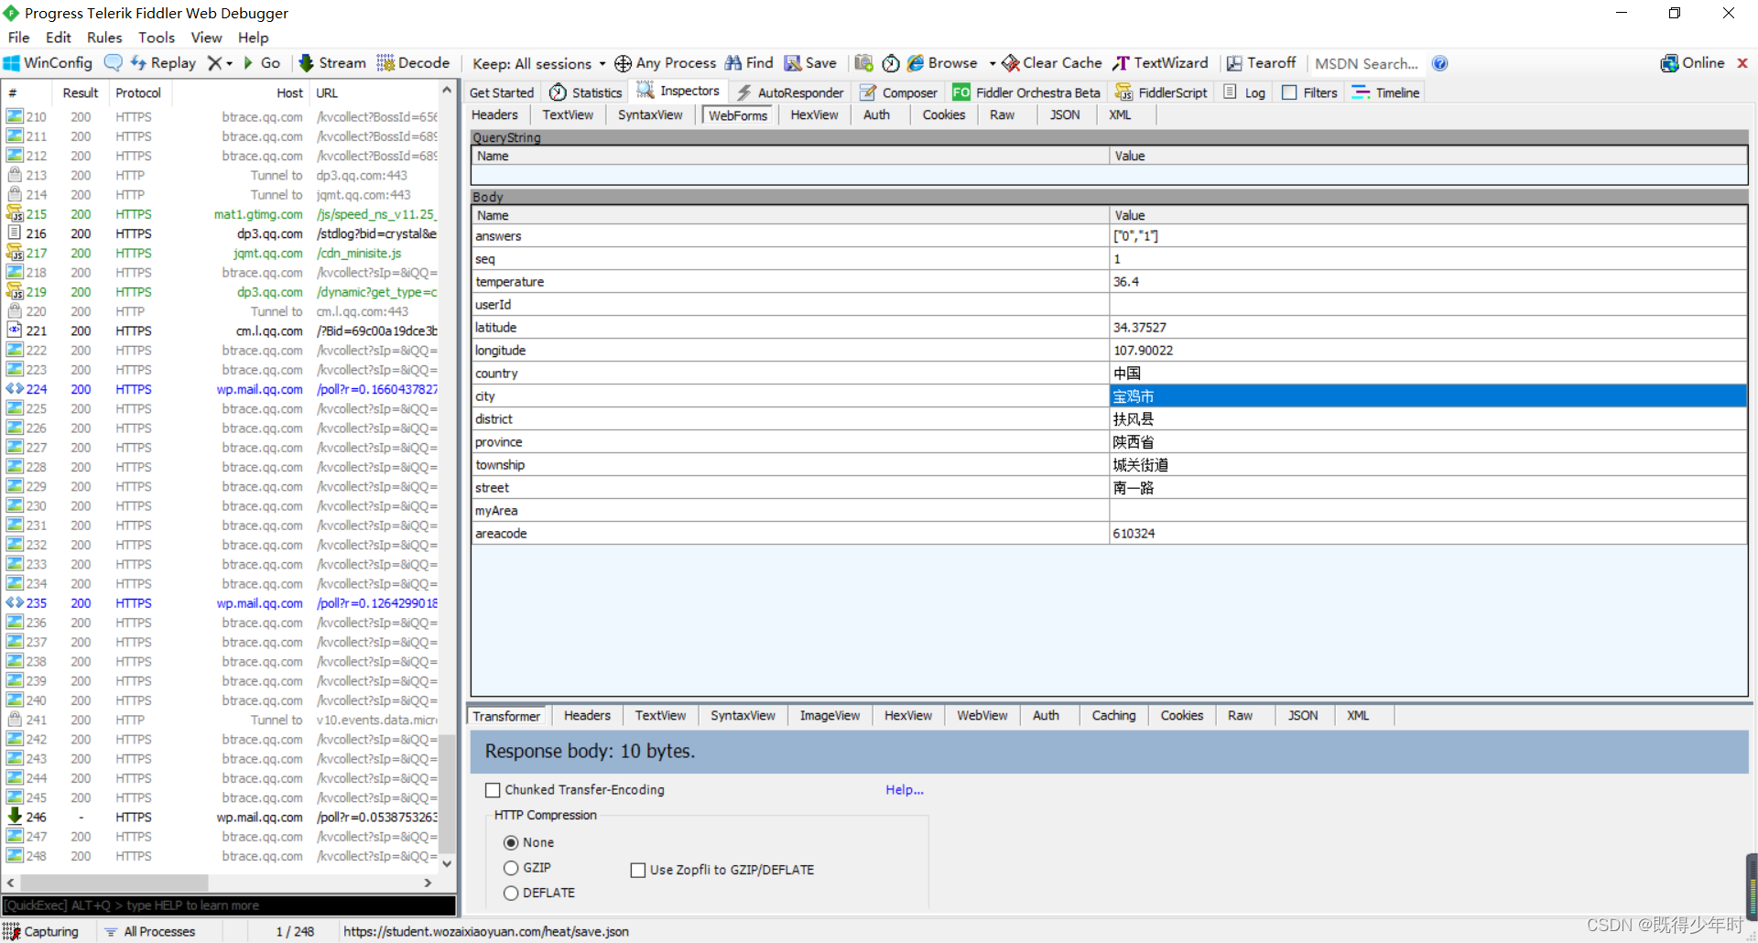1758x943 pixels.
Task: Open the Rules menu
Action: tap(104, 38)
